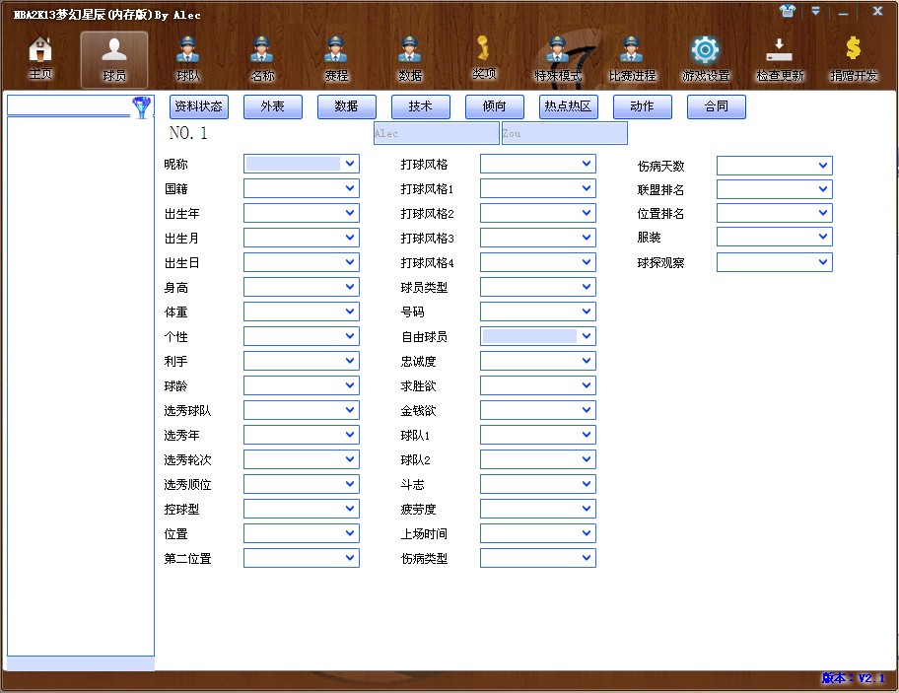Click 捐赠开发 donate dollar icon
The height and width of the screenshot is (693, 899).
854,58
